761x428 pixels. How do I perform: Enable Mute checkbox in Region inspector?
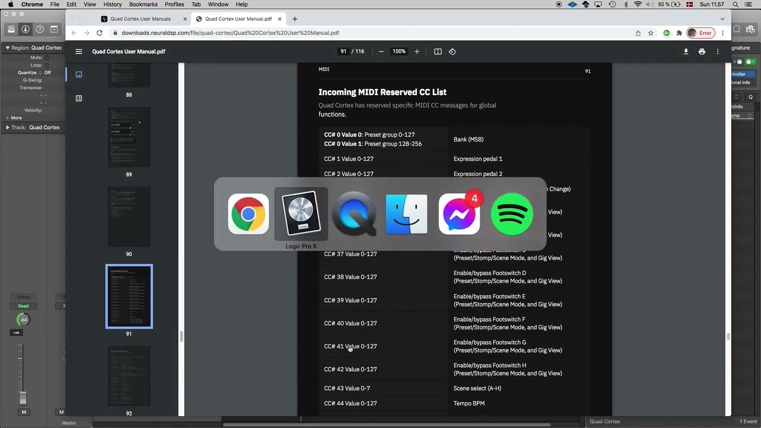pos(47,58)
